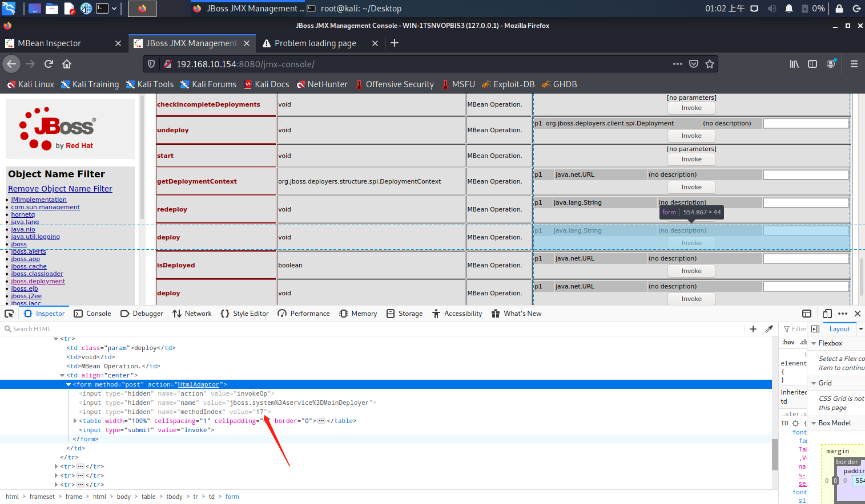This screenshot has width=865, height=504.
Task: Pick a color from the page eyedropper
Action: pyautogui.click(x=769, y=329)
